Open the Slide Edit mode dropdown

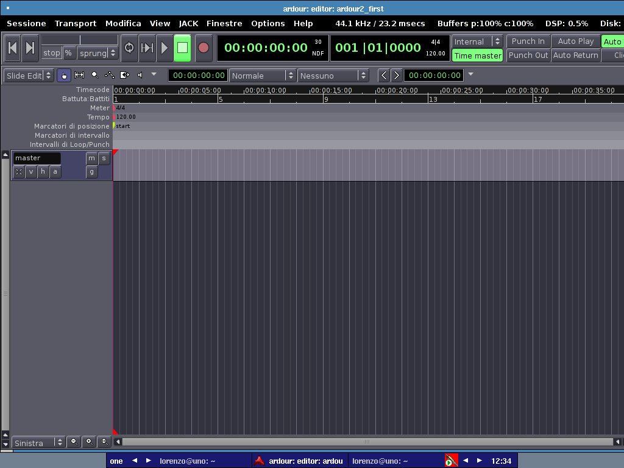tap(29, 76)
